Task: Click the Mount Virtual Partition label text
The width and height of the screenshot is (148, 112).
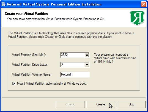Action: (52, 84)
